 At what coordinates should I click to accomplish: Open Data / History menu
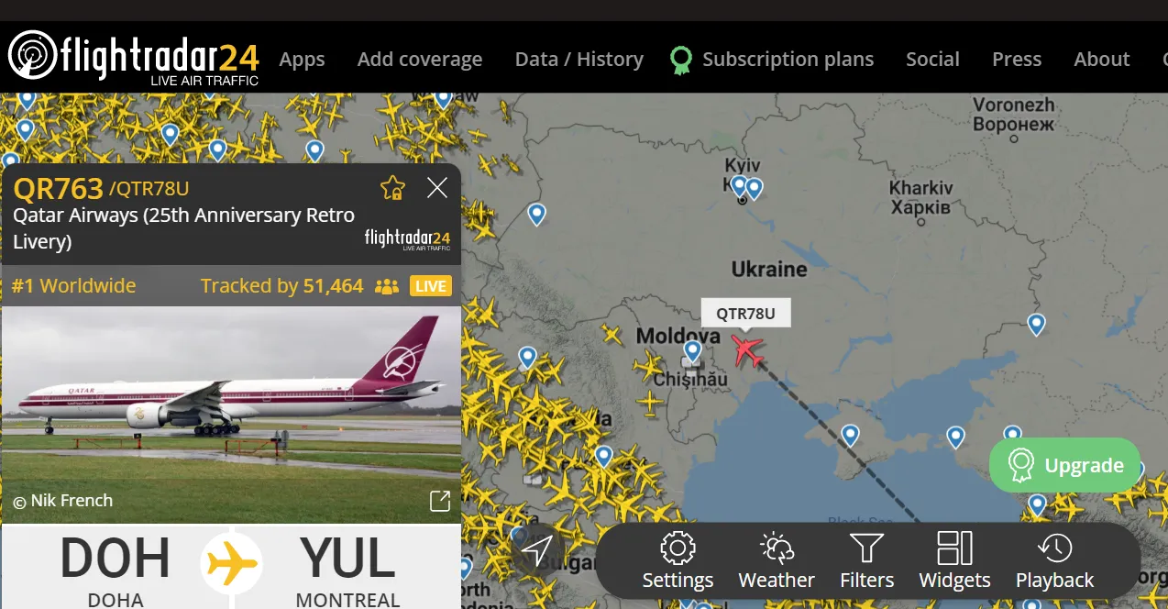(579, 60)
